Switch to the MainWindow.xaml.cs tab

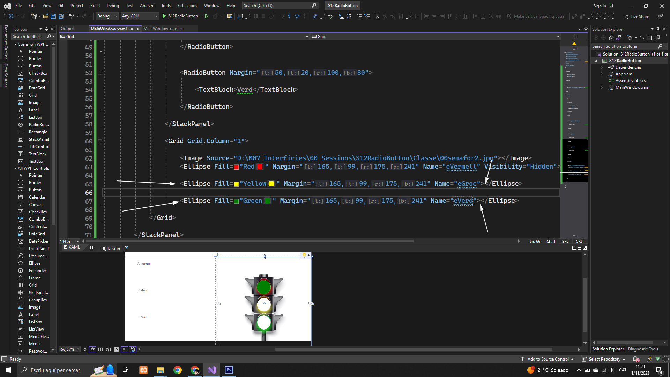point(163,29)
